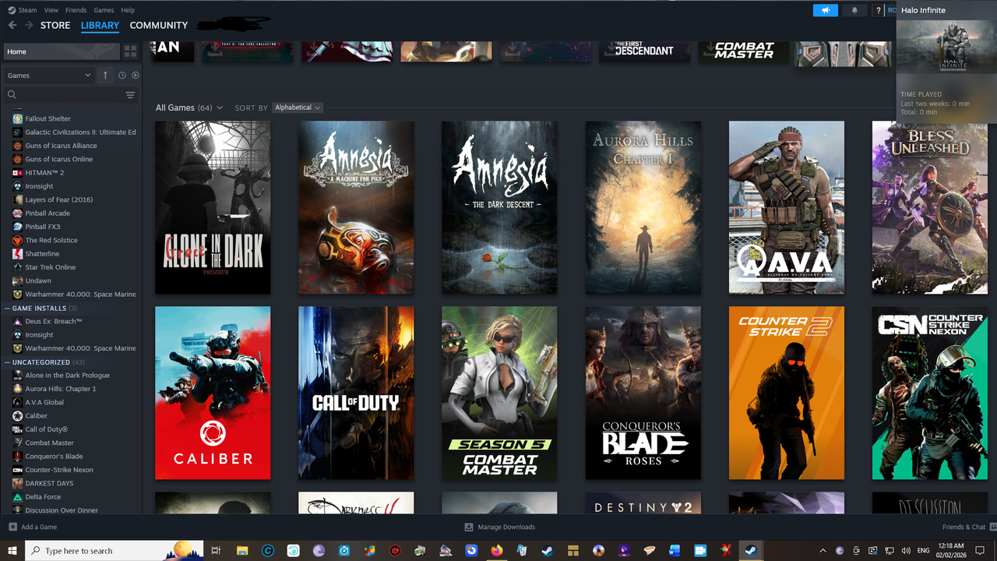
Task: Open advanced filter options beside search
Action: (130, 95)
